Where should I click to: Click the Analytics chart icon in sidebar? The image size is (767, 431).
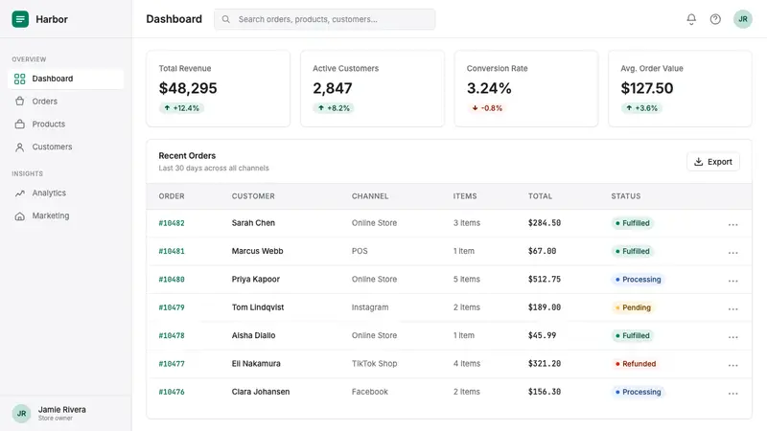(x=19, y=193)
